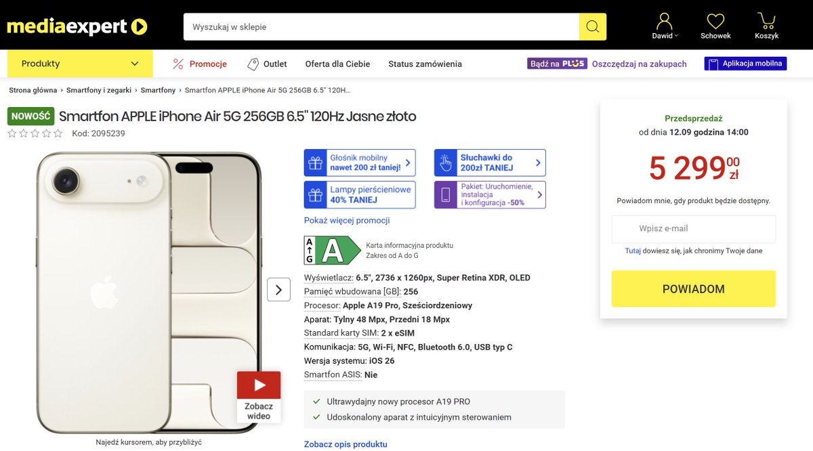Click the gift icon on Lampy pierścieniowe promo
The width and height of the screenshot is (813, 451).
(x=315, y=195)
